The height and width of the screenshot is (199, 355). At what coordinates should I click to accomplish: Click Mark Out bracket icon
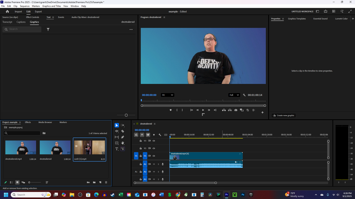coord(182,110)
